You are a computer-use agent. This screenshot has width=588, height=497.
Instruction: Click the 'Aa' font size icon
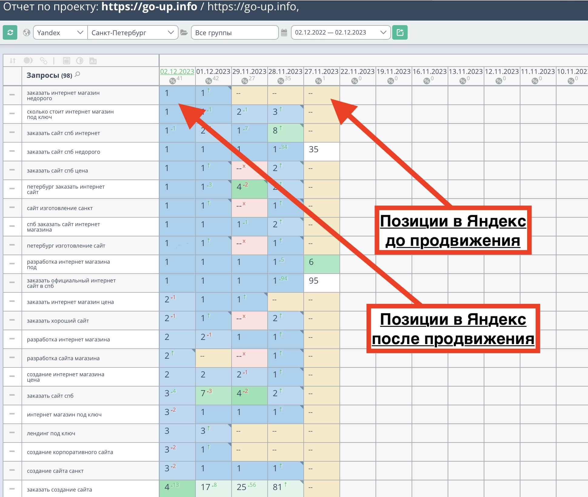point(93,61)
